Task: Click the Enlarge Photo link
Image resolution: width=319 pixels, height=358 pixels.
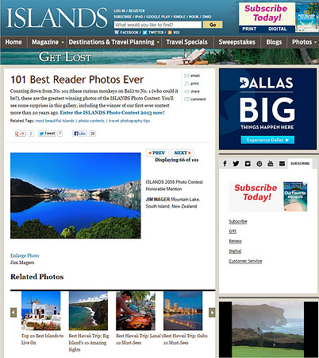Action: (x=25, y=255)
